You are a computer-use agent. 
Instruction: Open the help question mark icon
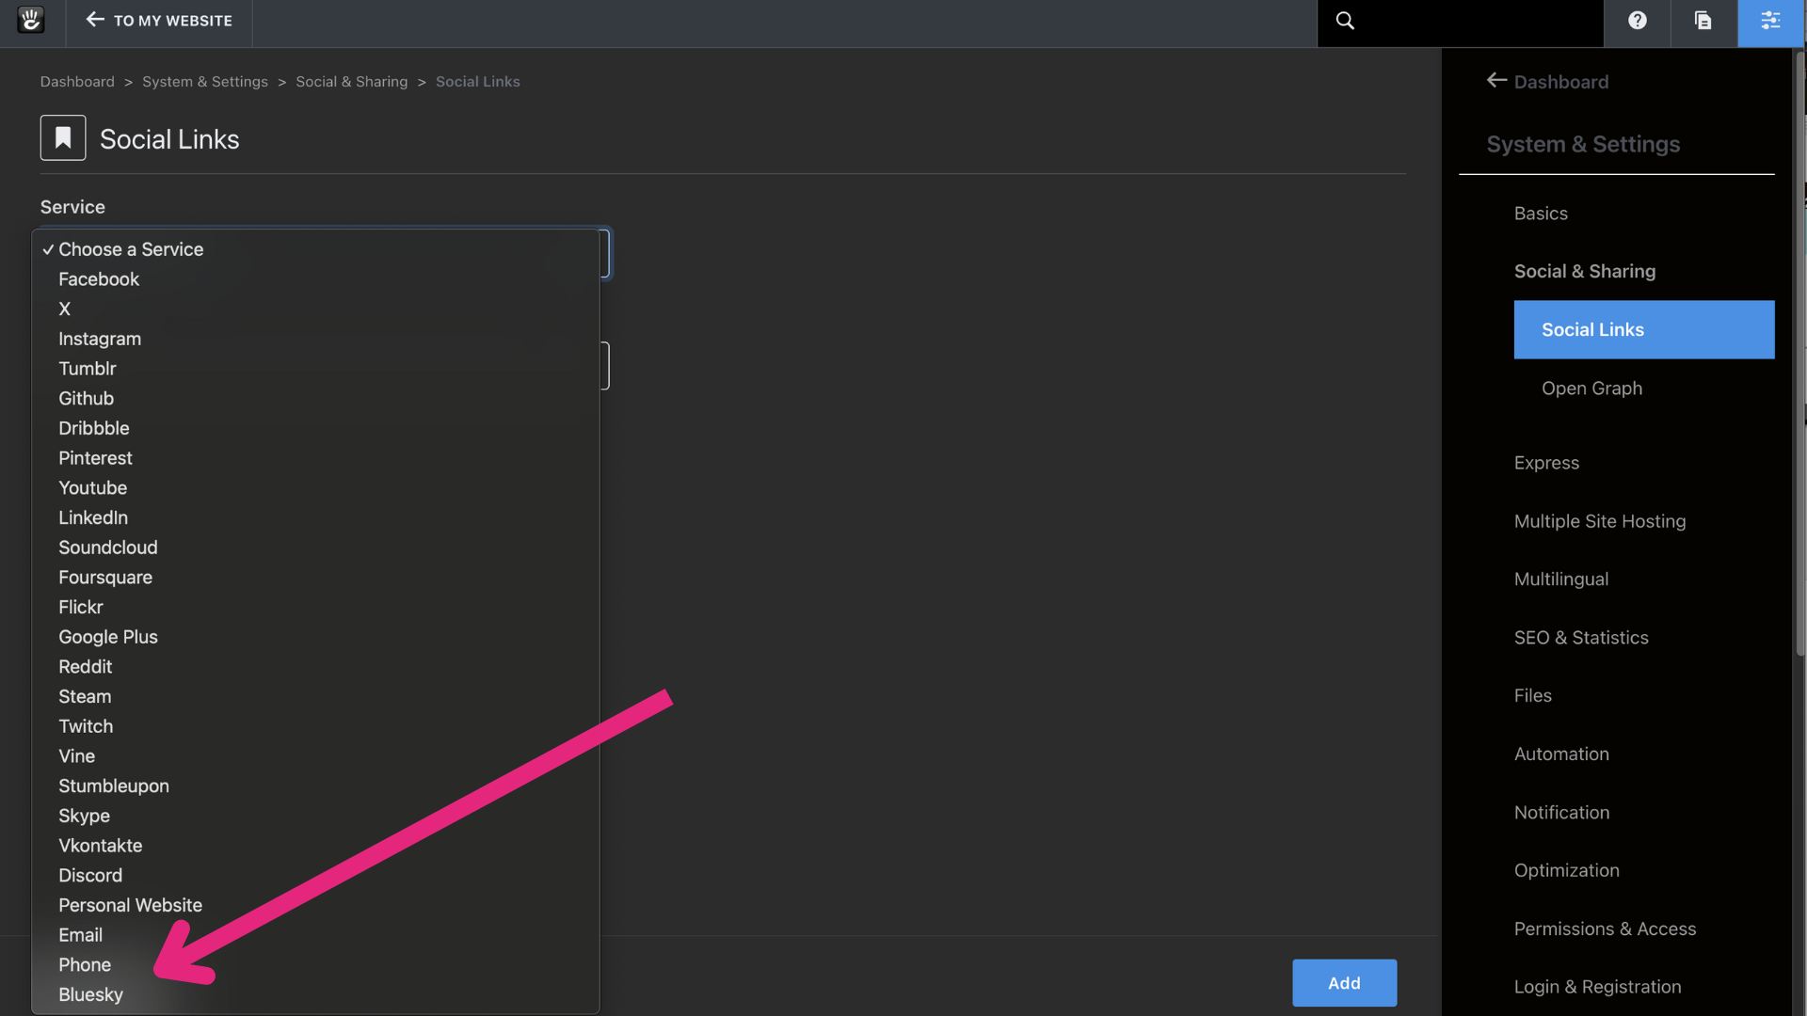pos(1637,21)
